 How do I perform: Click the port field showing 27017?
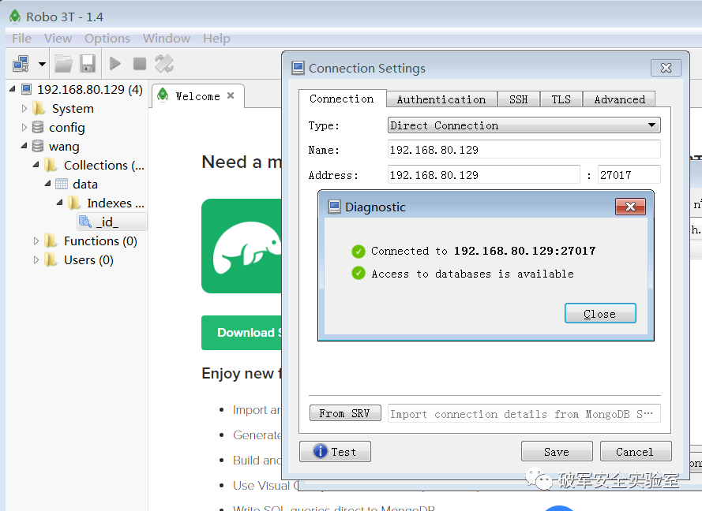[x=629, y=175]
